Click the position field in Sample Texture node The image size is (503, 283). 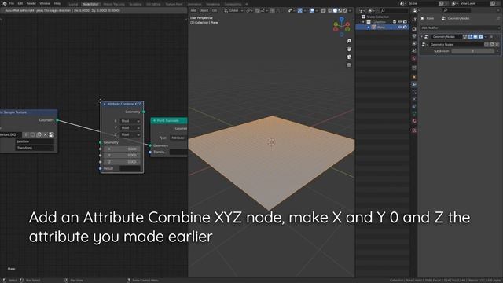point(35,141)
